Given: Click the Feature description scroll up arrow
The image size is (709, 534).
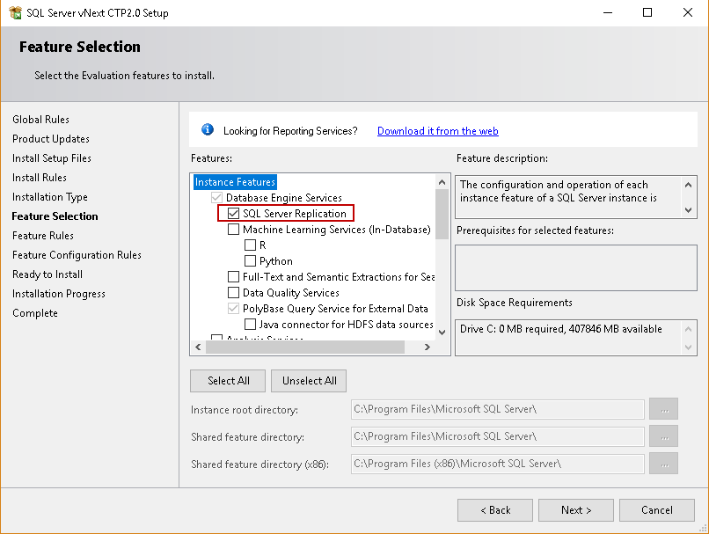Looking at the screenshot, I should point(688,185).
